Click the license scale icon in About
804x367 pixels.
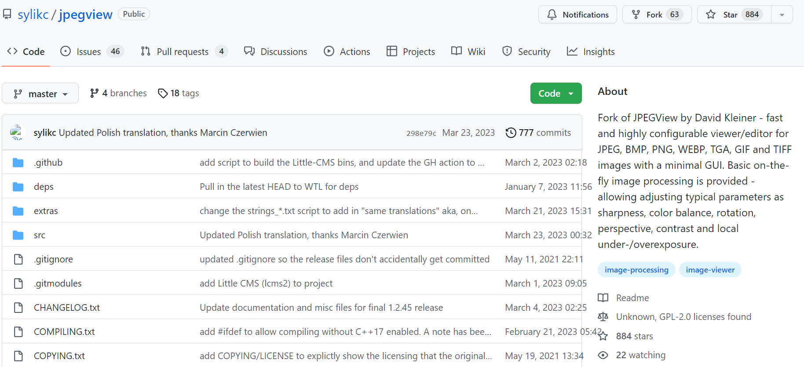coord(603,317)
